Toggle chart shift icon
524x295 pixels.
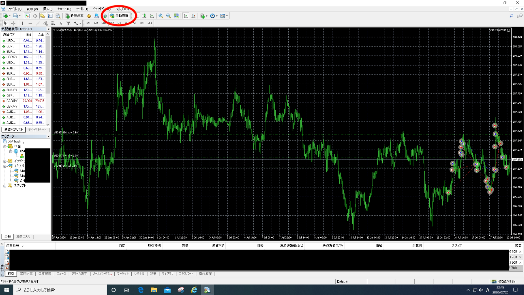click(193, 16)
